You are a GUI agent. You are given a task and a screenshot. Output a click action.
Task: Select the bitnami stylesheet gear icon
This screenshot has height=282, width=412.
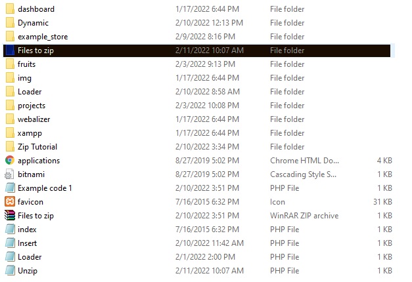pyautogui.click(x=10, y=174)
